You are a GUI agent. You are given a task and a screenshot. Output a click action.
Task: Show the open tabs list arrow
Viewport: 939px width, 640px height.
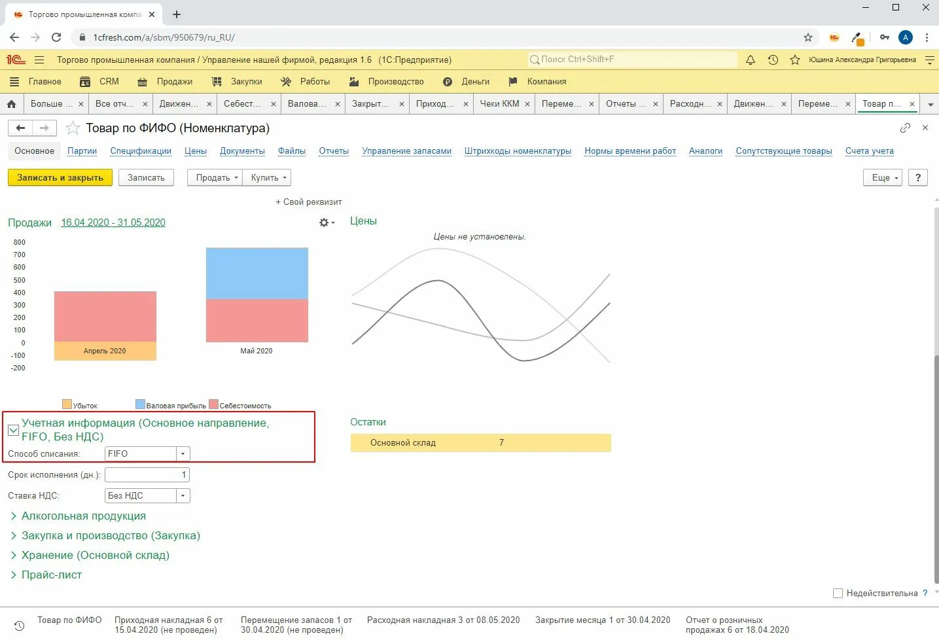click(x=930, y=104)
